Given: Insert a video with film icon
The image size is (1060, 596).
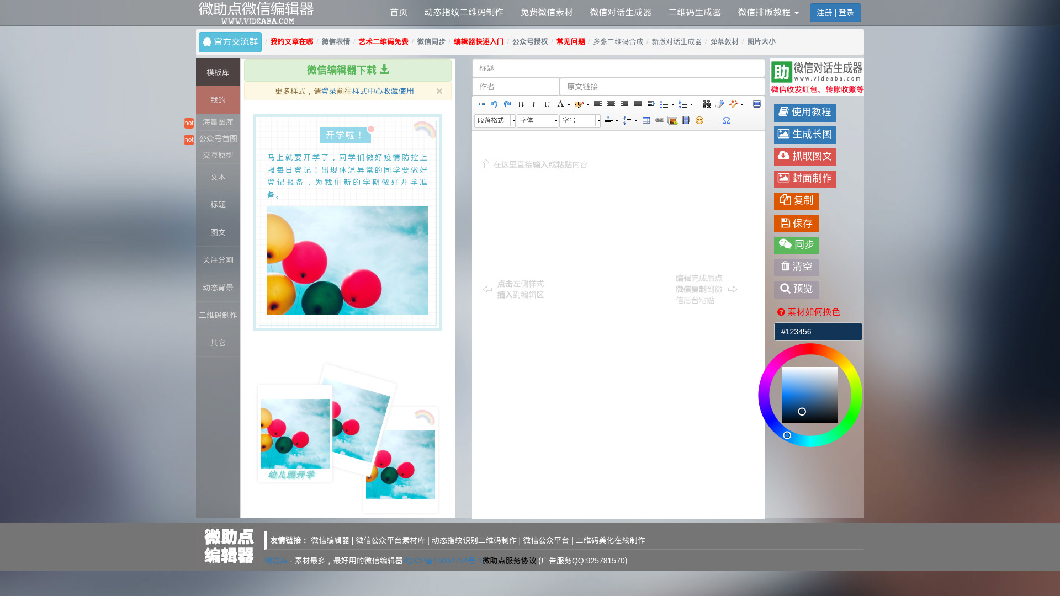Looking at the screenshot, I should 686,120.
